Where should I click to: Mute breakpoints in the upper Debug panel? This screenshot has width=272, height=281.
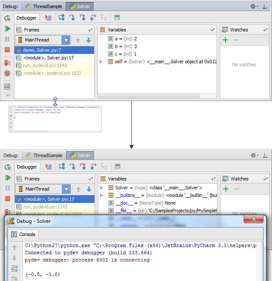coord(7,73)
